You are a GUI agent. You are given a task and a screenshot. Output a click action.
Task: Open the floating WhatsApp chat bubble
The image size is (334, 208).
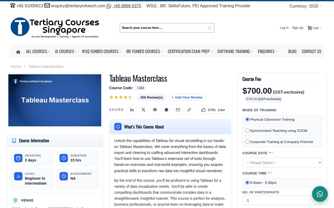pos(320,194)
